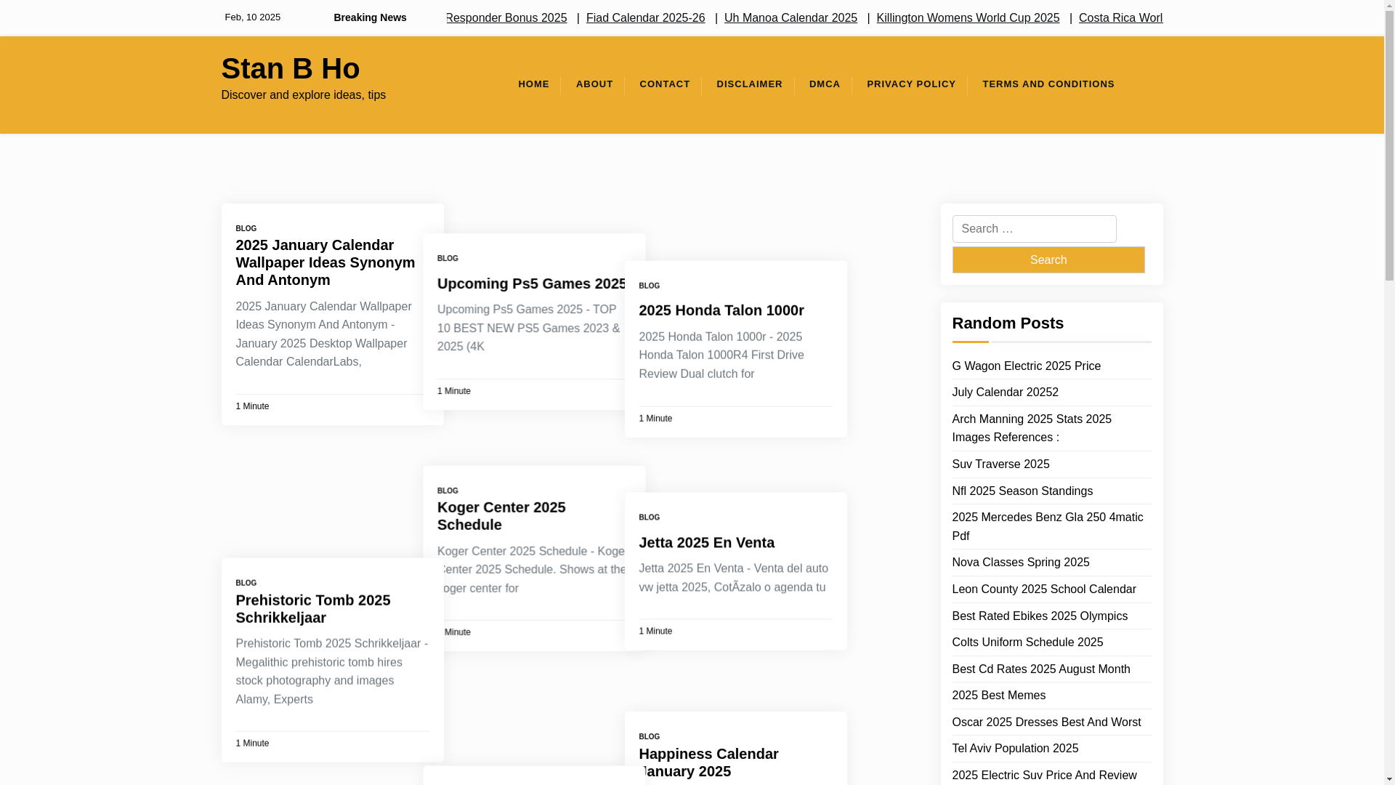The width and height of the screenshot is (1395, 785).
Task: Open Upcoming Ps5 Games 2025 post
Action: coord(532,283)
